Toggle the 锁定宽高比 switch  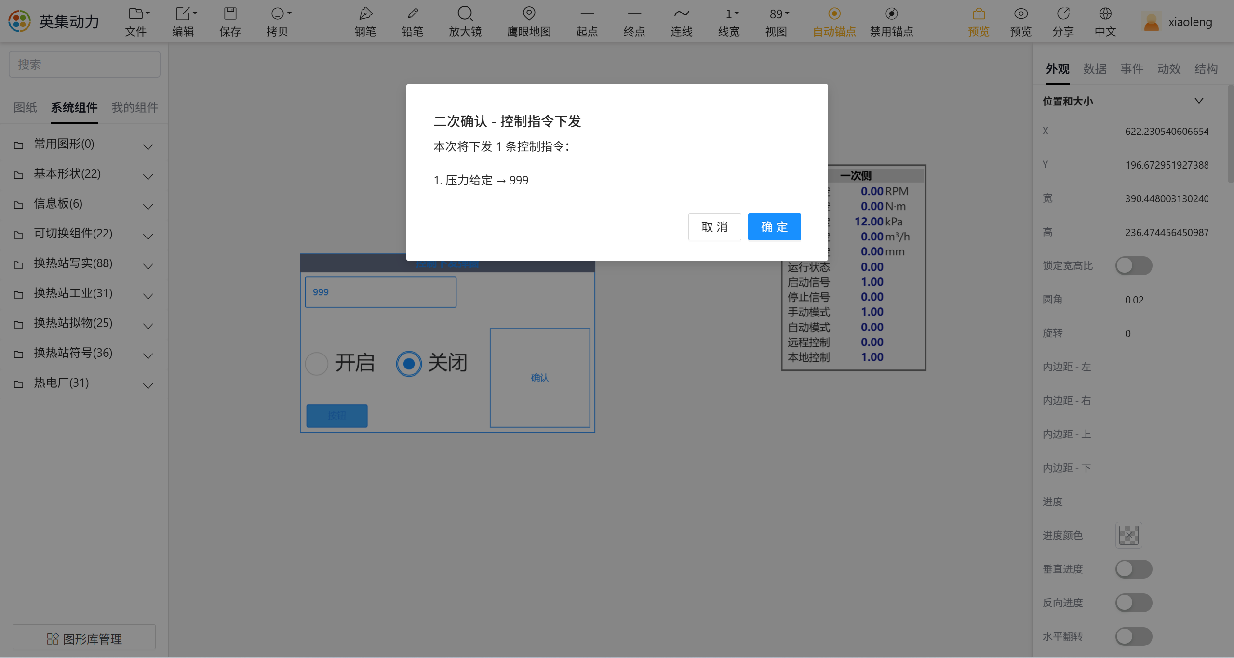[1134, 265]
